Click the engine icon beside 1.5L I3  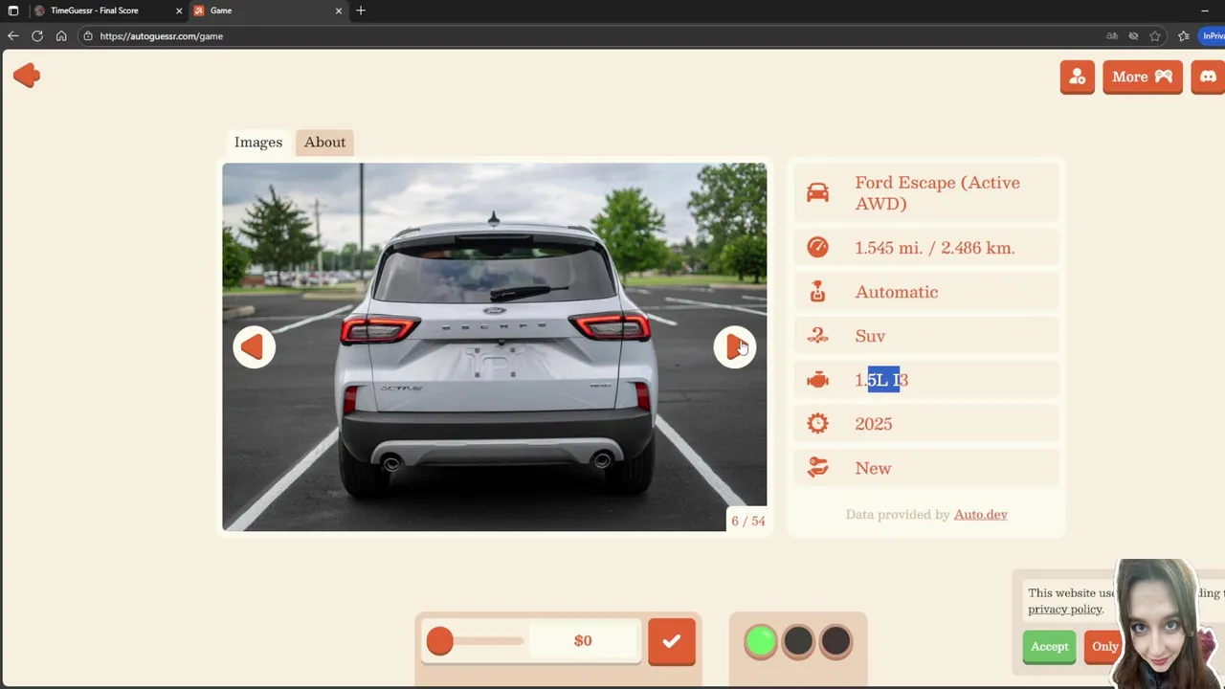[817, 380]
